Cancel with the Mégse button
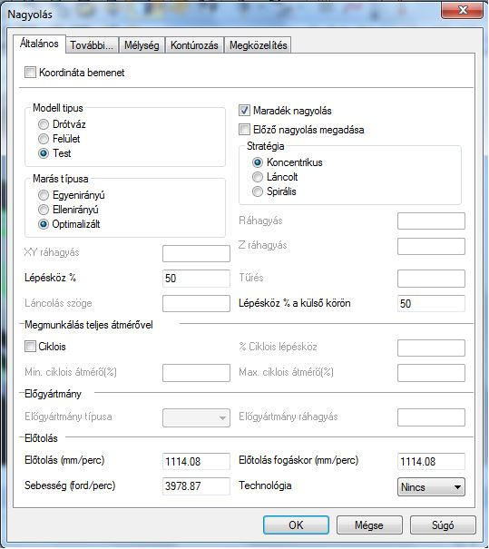 369,524
